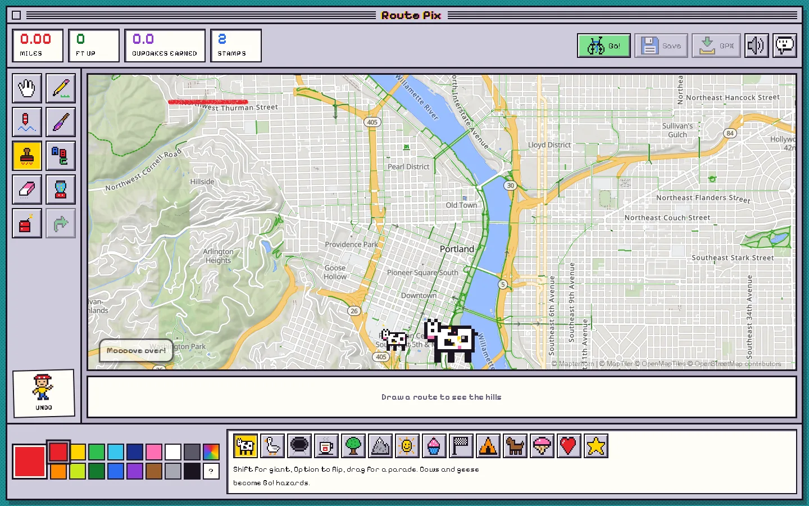Screen dimensions: 809x506
Task: Pick the purple color swatch
Action: [x=135, y=471]
